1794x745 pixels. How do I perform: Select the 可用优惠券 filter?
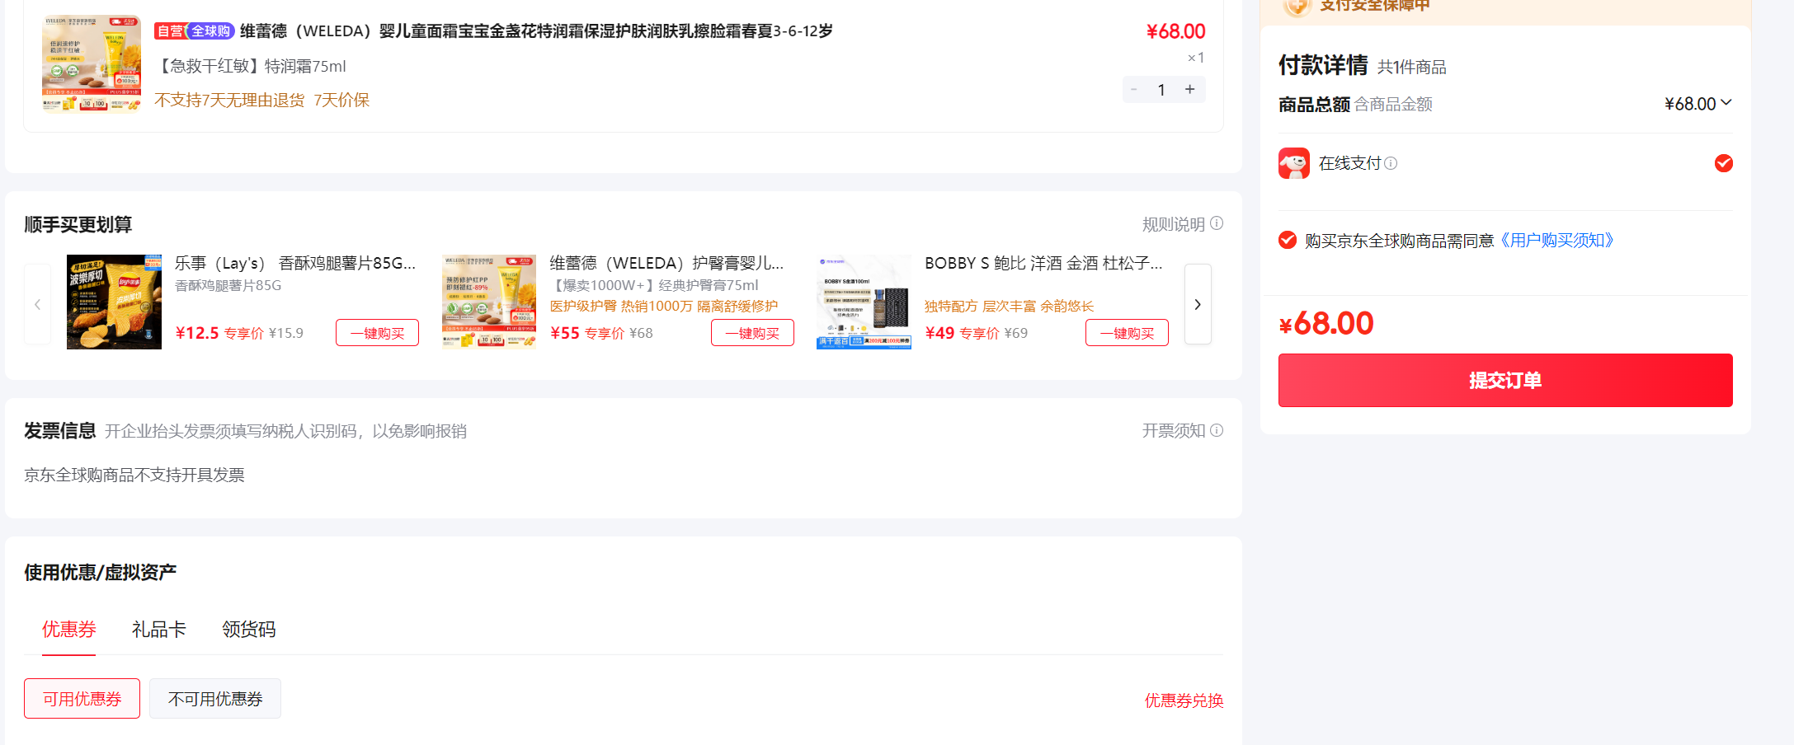(82, 699)
